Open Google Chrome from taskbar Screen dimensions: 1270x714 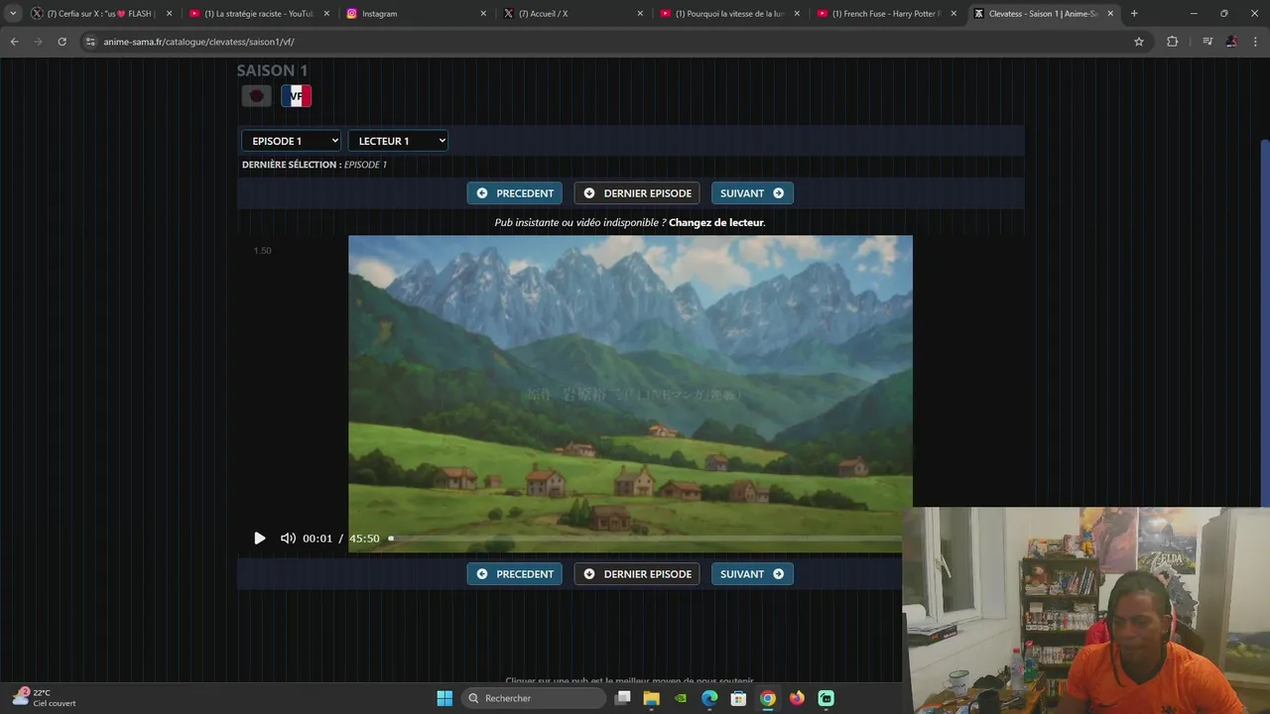tap(768, 698)
